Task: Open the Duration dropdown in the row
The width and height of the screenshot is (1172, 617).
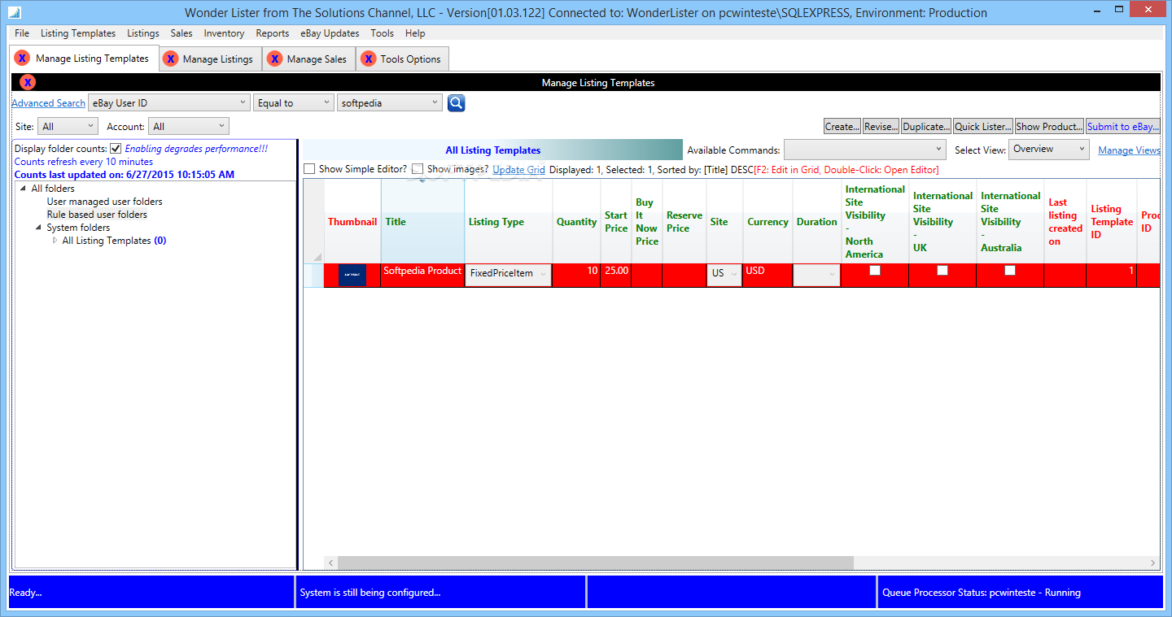Action: tap(816, 275)
